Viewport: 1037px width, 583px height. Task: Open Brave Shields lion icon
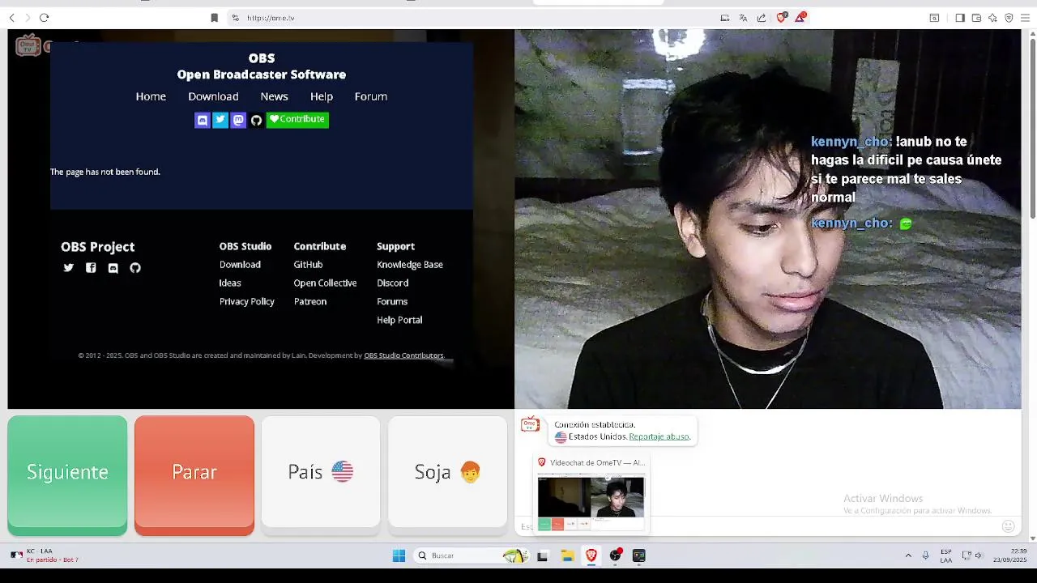[x=782, y=18]
